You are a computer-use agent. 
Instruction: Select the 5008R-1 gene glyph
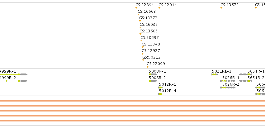153,74
